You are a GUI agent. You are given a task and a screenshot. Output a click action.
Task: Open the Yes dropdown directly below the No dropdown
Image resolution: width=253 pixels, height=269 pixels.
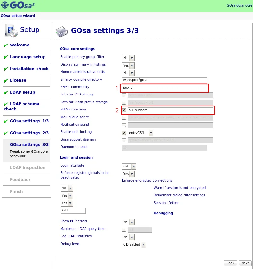click(67, 196)
